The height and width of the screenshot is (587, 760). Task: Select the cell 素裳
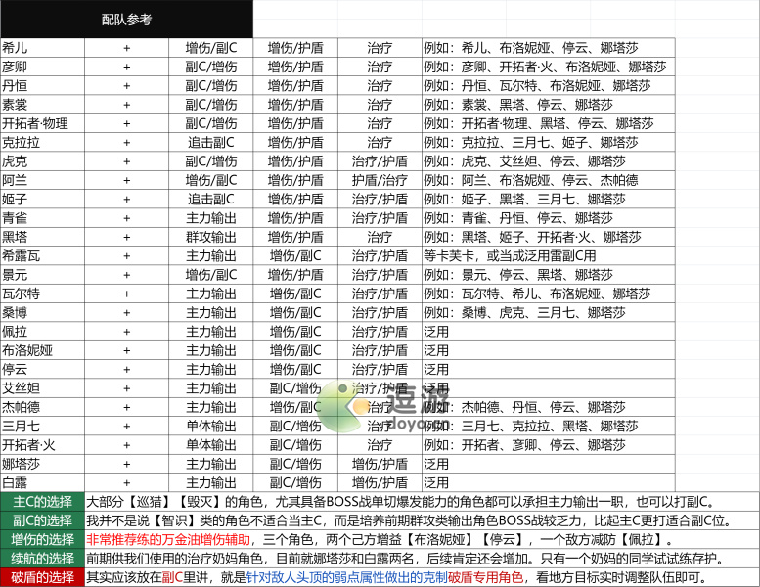tap(43, 105)
